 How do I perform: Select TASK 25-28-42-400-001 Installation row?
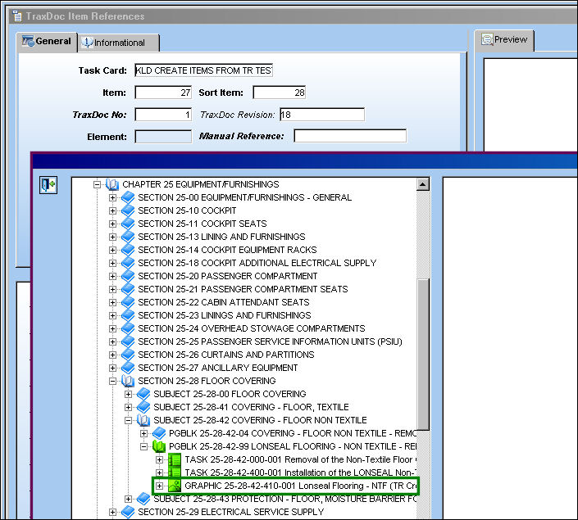tap(300, 473)
